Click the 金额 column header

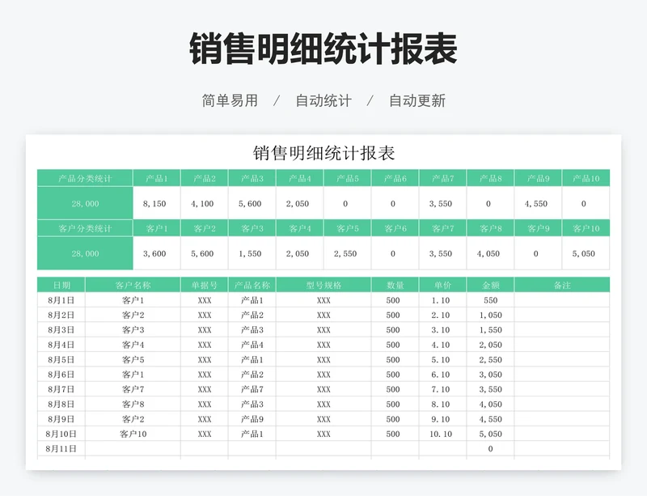click(491, 285)
